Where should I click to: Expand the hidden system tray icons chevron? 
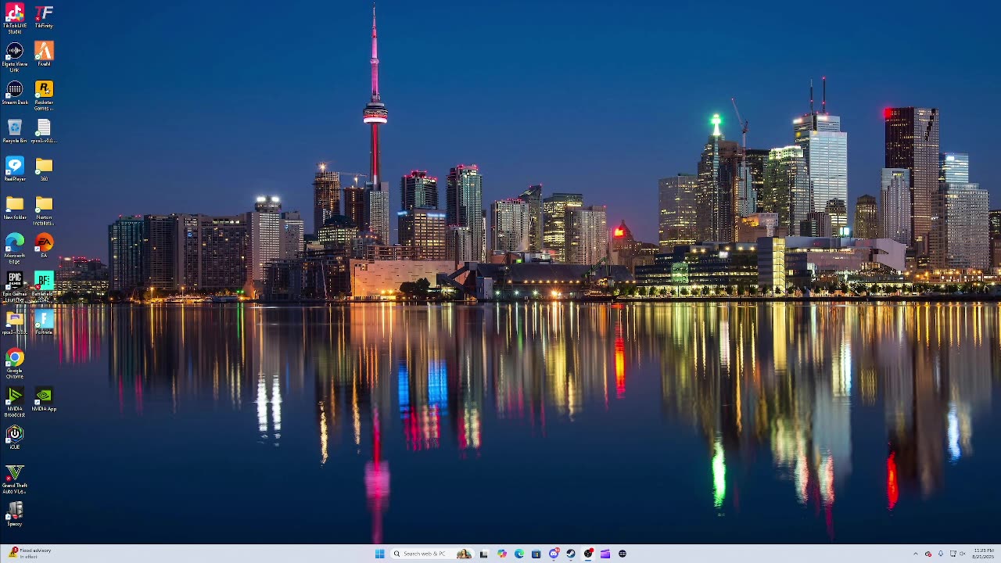pos(916,554)
